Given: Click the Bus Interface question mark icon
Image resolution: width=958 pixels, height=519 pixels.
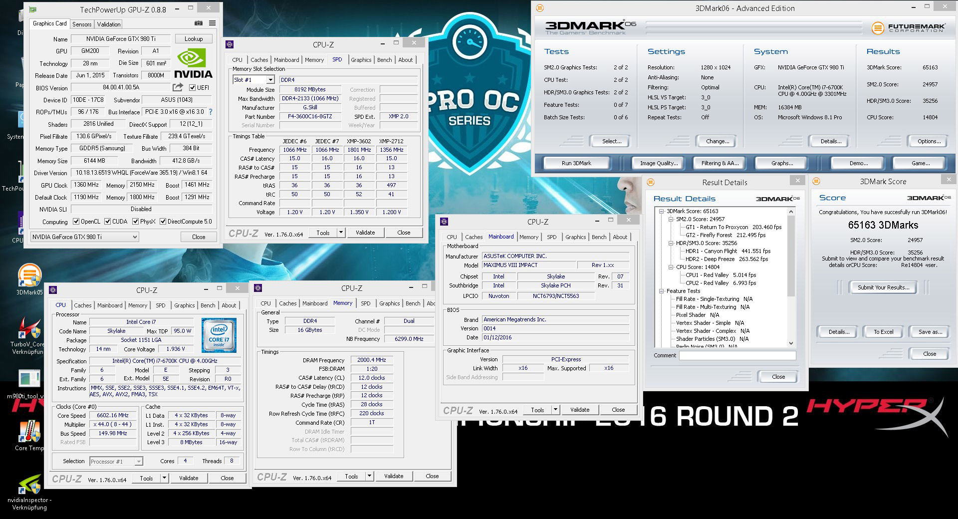Looking at the screenshot, I should [211, 112].
